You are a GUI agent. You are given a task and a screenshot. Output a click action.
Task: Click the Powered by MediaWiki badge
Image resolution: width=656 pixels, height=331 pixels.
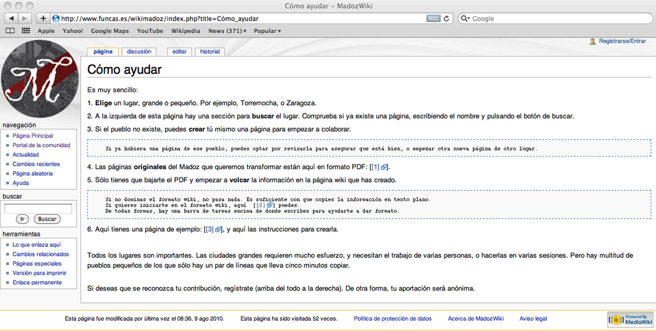631,320
